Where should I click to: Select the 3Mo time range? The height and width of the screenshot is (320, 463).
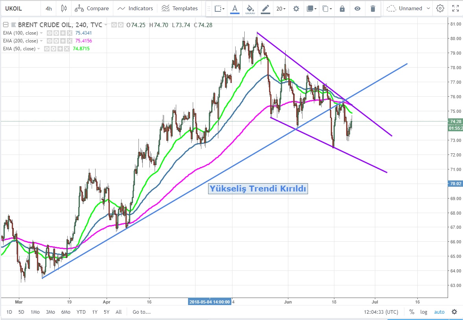pyautogui.click(x=50, y=312)
